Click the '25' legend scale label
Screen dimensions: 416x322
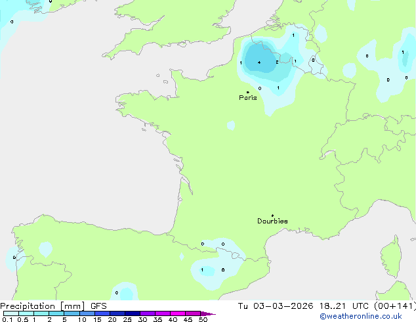(127, 319)
